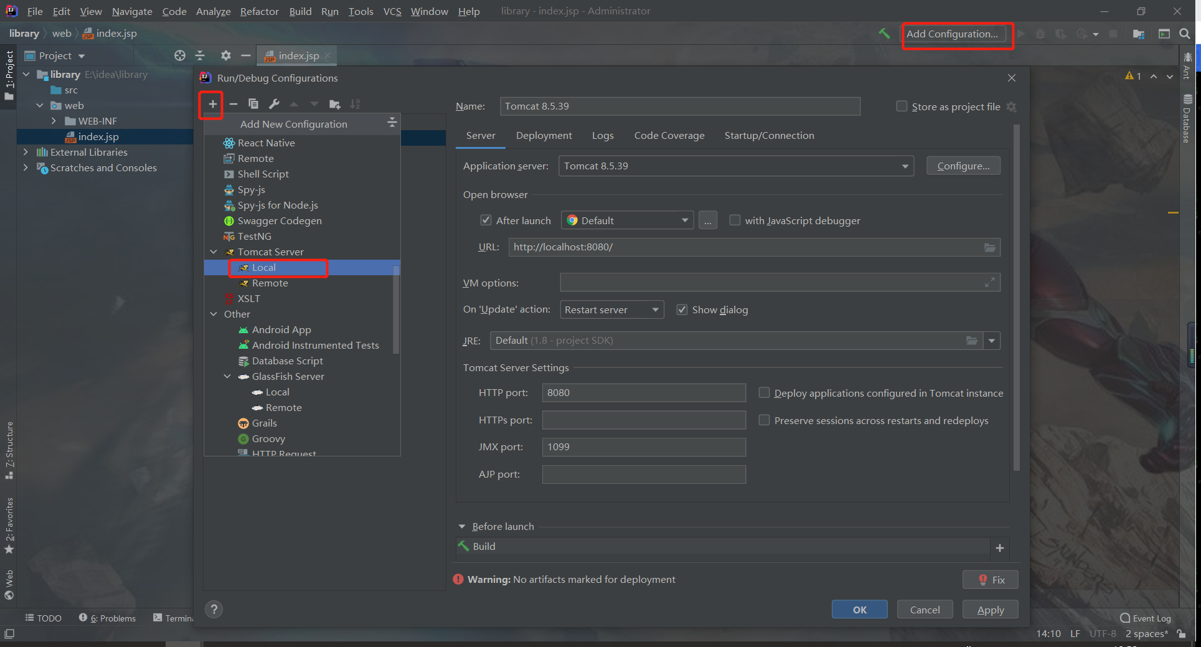This screenshot has height=647, width=1201.
Task: Open the On 'Update' action dropdown
Action: (611, 309)
